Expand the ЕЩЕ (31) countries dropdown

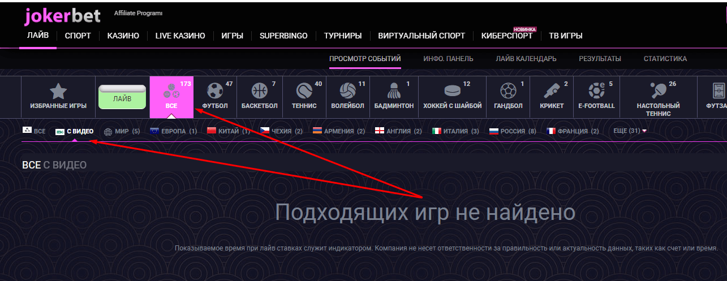(x=630, y=131)
